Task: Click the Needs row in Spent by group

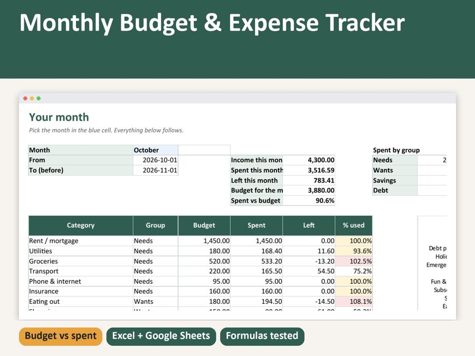Action: (410, 160)
